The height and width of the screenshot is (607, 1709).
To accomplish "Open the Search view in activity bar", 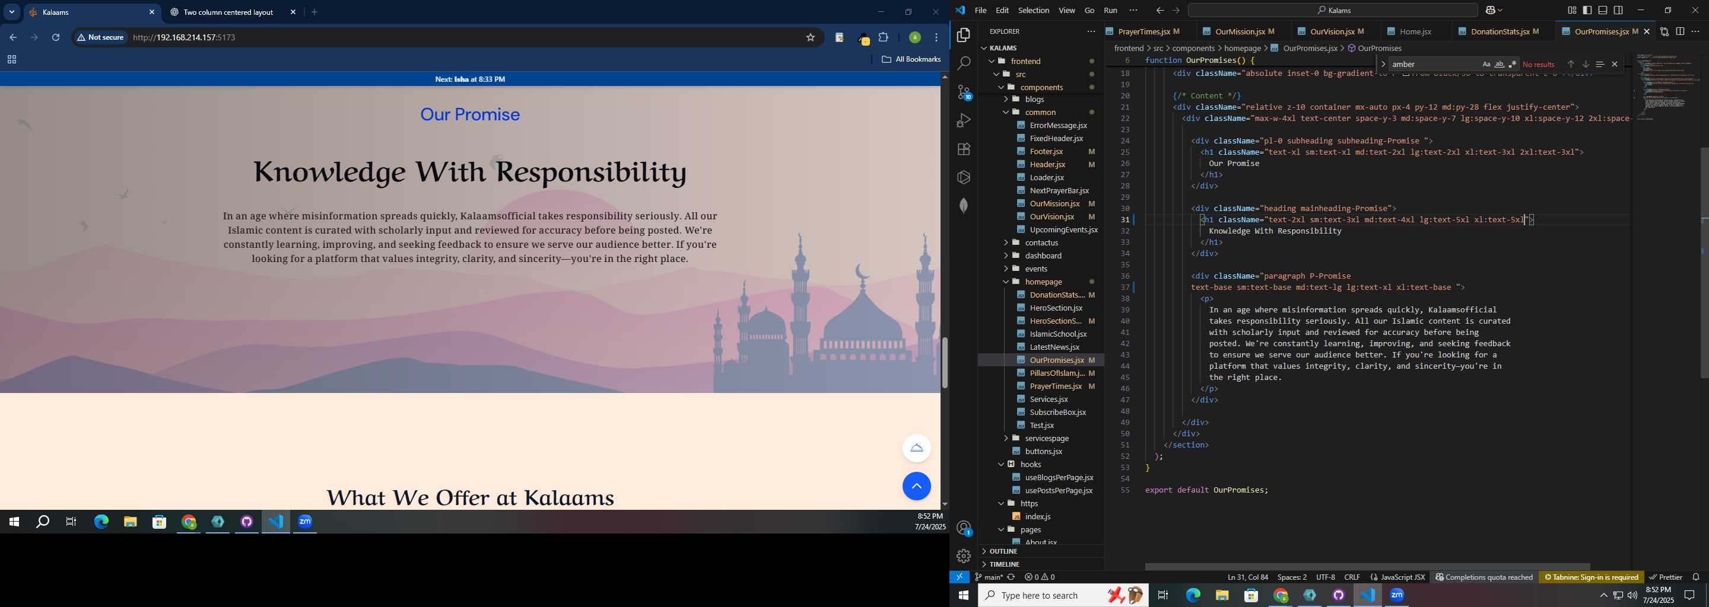I will [963, 63].
